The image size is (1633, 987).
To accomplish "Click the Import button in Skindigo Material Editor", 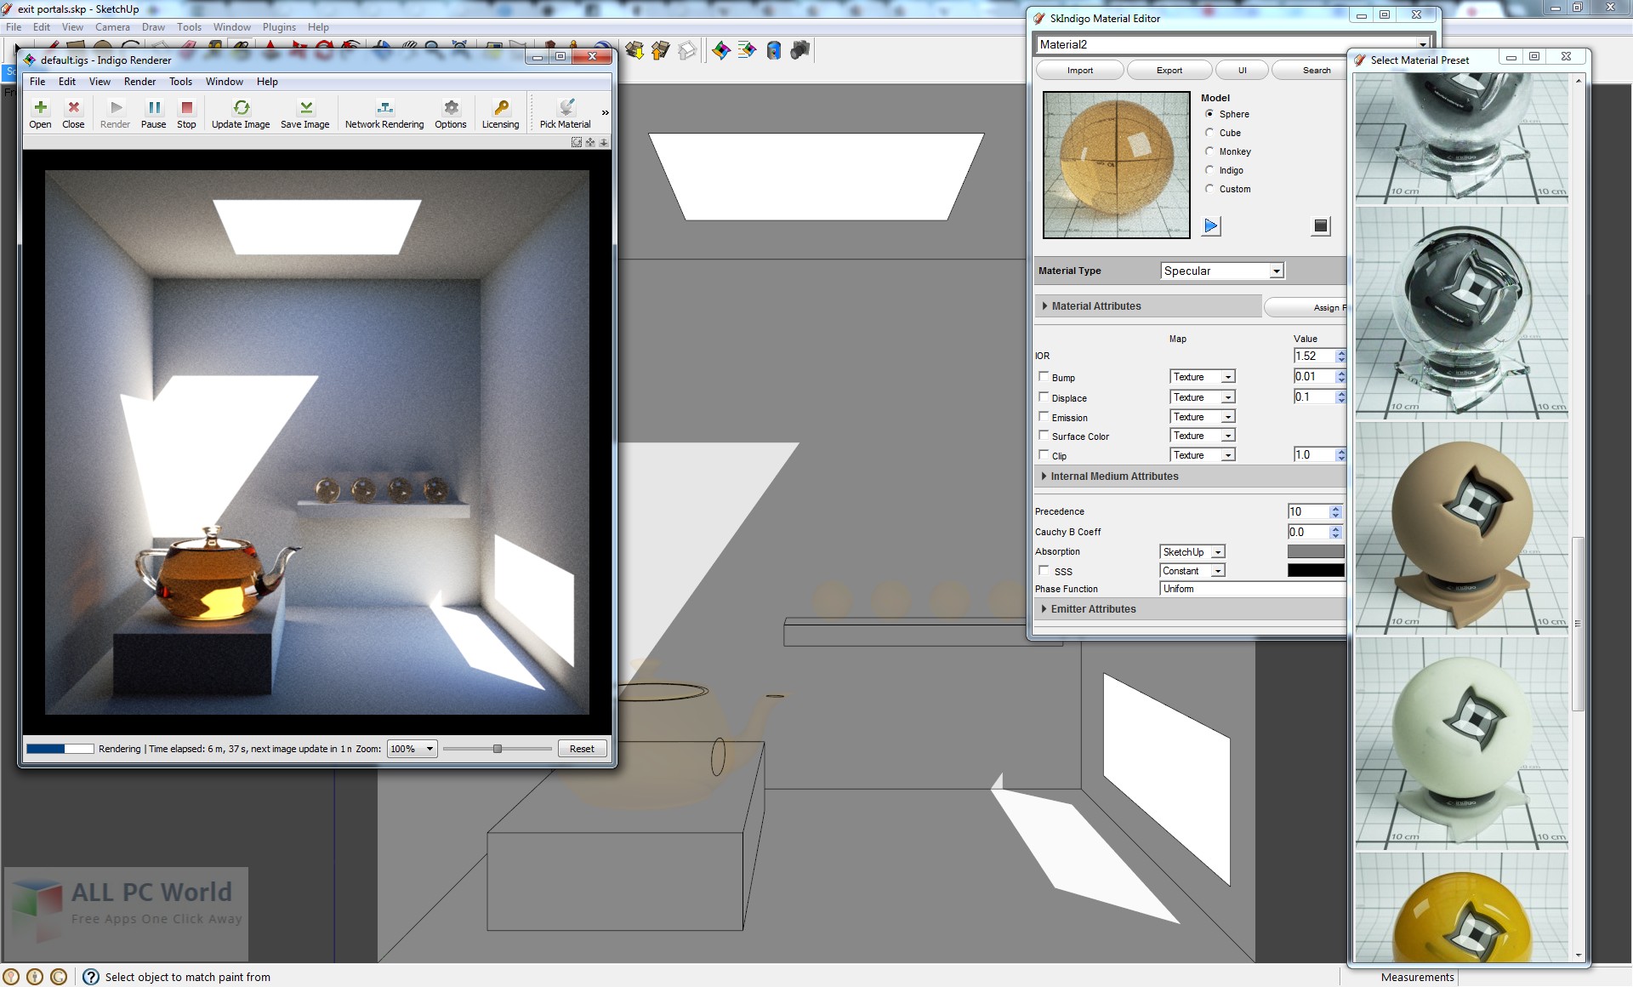I will coord(1078,70).
